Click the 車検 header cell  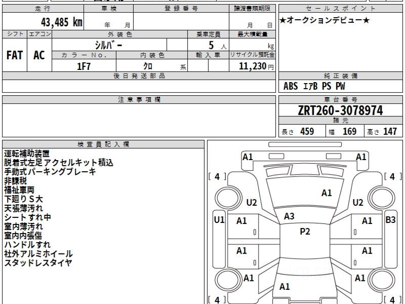point(109,9)
